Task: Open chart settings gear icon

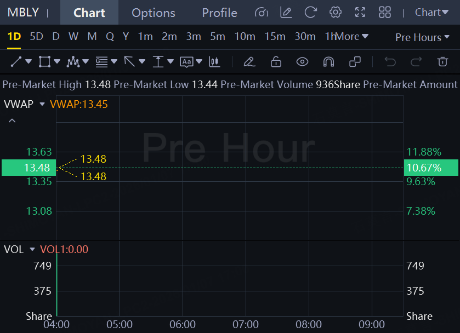Action: click(336, 13)
